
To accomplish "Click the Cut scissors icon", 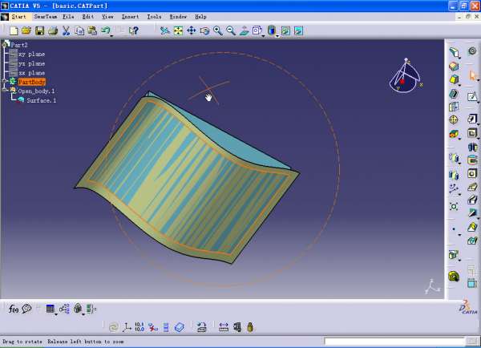I will click(x=66, y=30).
